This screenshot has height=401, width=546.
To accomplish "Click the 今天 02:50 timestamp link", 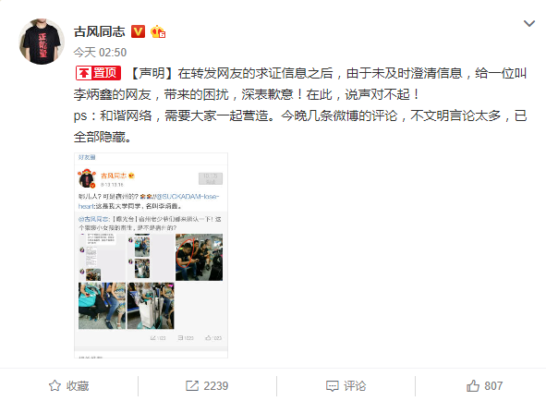I will click(100, 53).
